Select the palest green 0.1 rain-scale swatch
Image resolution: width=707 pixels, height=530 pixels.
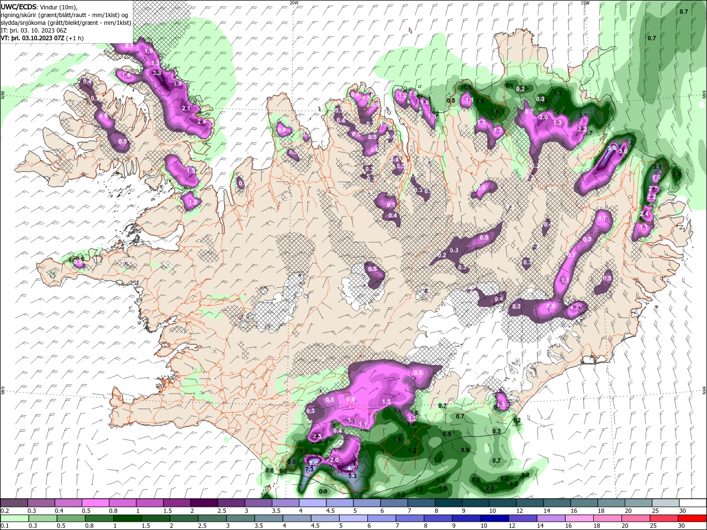(x=14, y=518)
